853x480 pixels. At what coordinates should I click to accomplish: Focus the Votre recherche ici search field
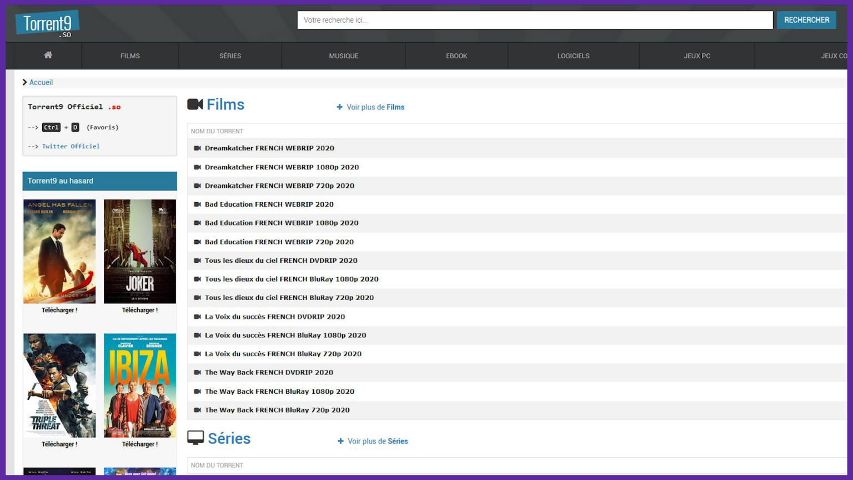point(535,20)
